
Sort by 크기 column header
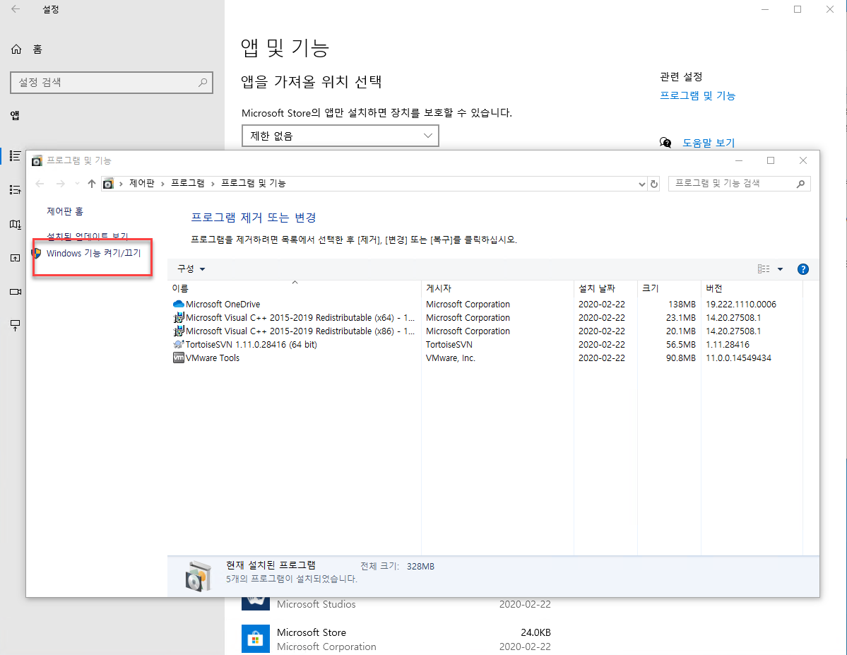click(x=669, y=288)
